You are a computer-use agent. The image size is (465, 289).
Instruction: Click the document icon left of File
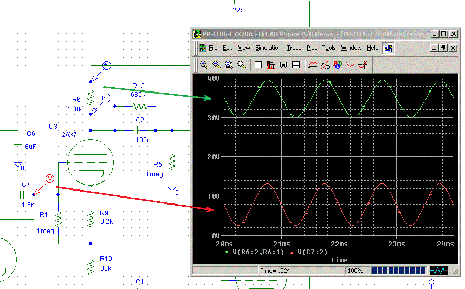click(x=203, y=48)
